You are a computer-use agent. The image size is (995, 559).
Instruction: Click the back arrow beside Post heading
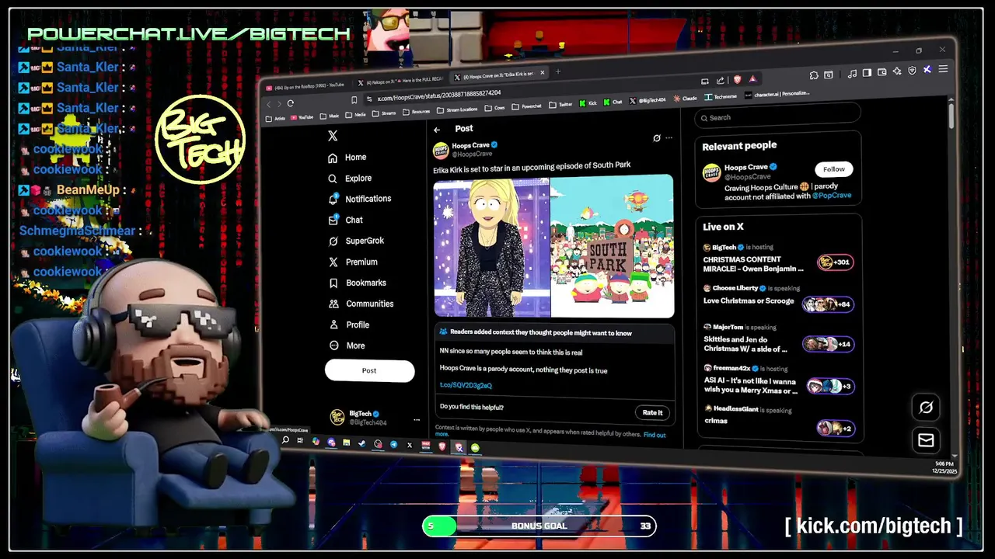click(x=437, y=130)
